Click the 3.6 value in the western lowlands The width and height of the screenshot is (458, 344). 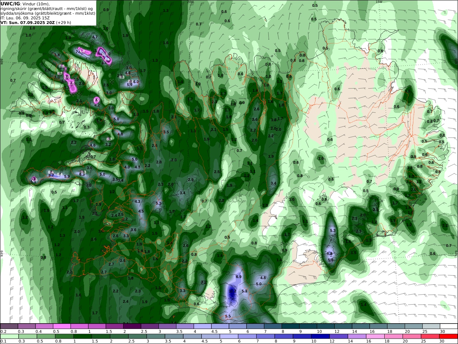click(x=133, y=230)
